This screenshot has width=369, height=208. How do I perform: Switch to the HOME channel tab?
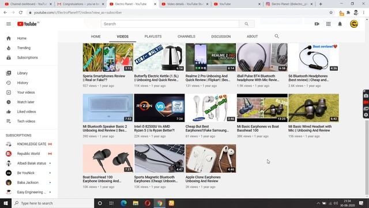pos(96,36)
